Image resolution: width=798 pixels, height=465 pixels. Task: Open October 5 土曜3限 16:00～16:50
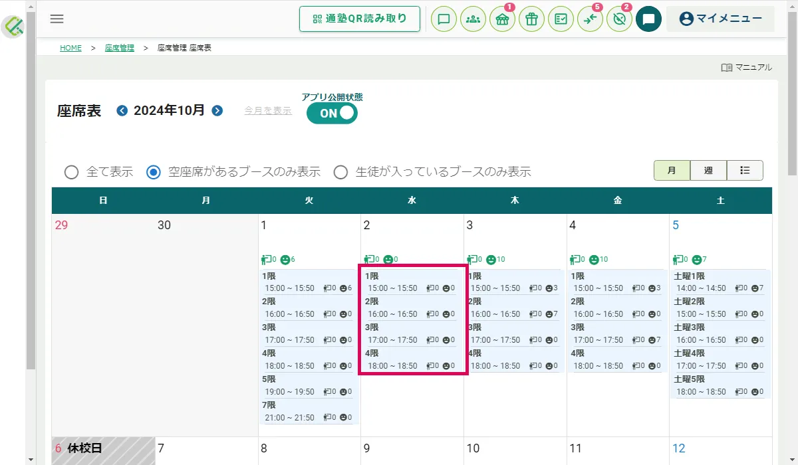[720, 334]
